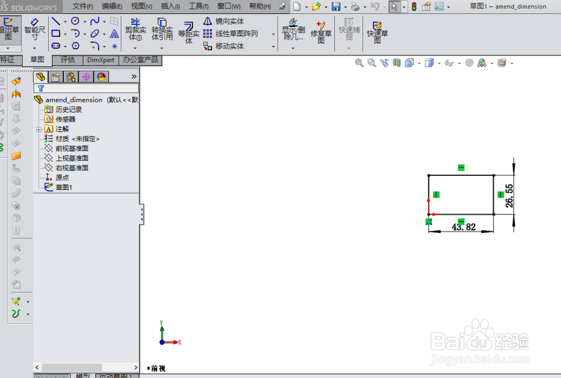The width and height of the screenshot is (561, 378).
Task: Open the Trim Entities dropdown arrow
Action: coord(135,48)
